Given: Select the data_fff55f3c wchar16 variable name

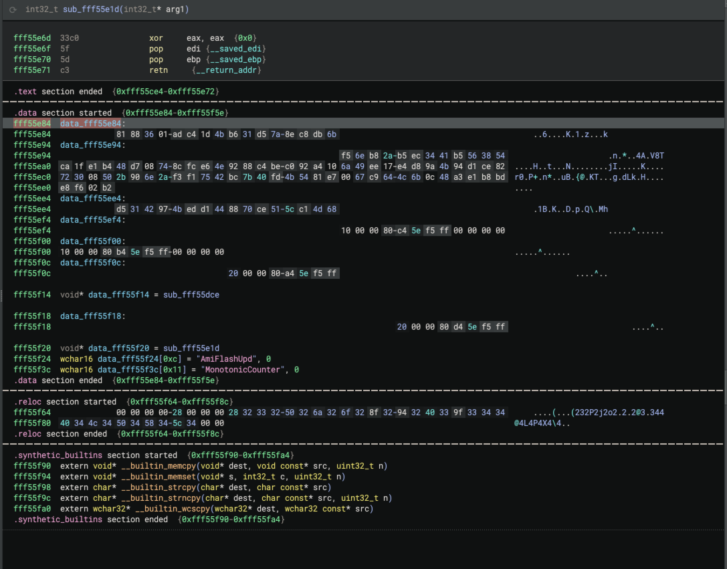Looking at the screenshot, I should 124,370.
